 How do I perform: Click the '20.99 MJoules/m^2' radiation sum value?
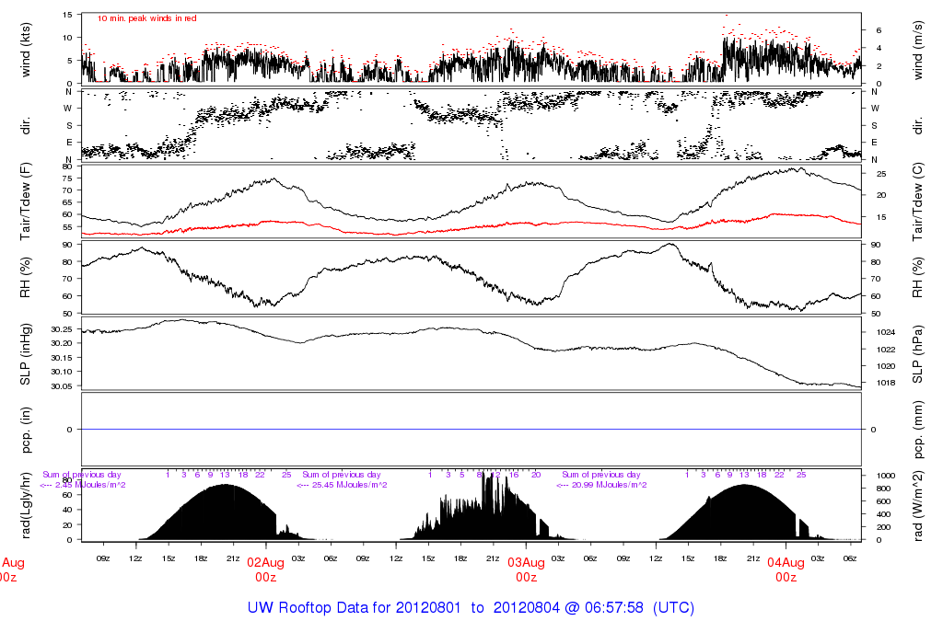coord(610,485)
